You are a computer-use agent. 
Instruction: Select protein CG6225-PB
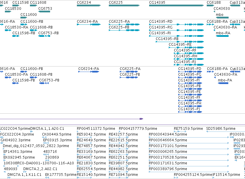(129, 77)
